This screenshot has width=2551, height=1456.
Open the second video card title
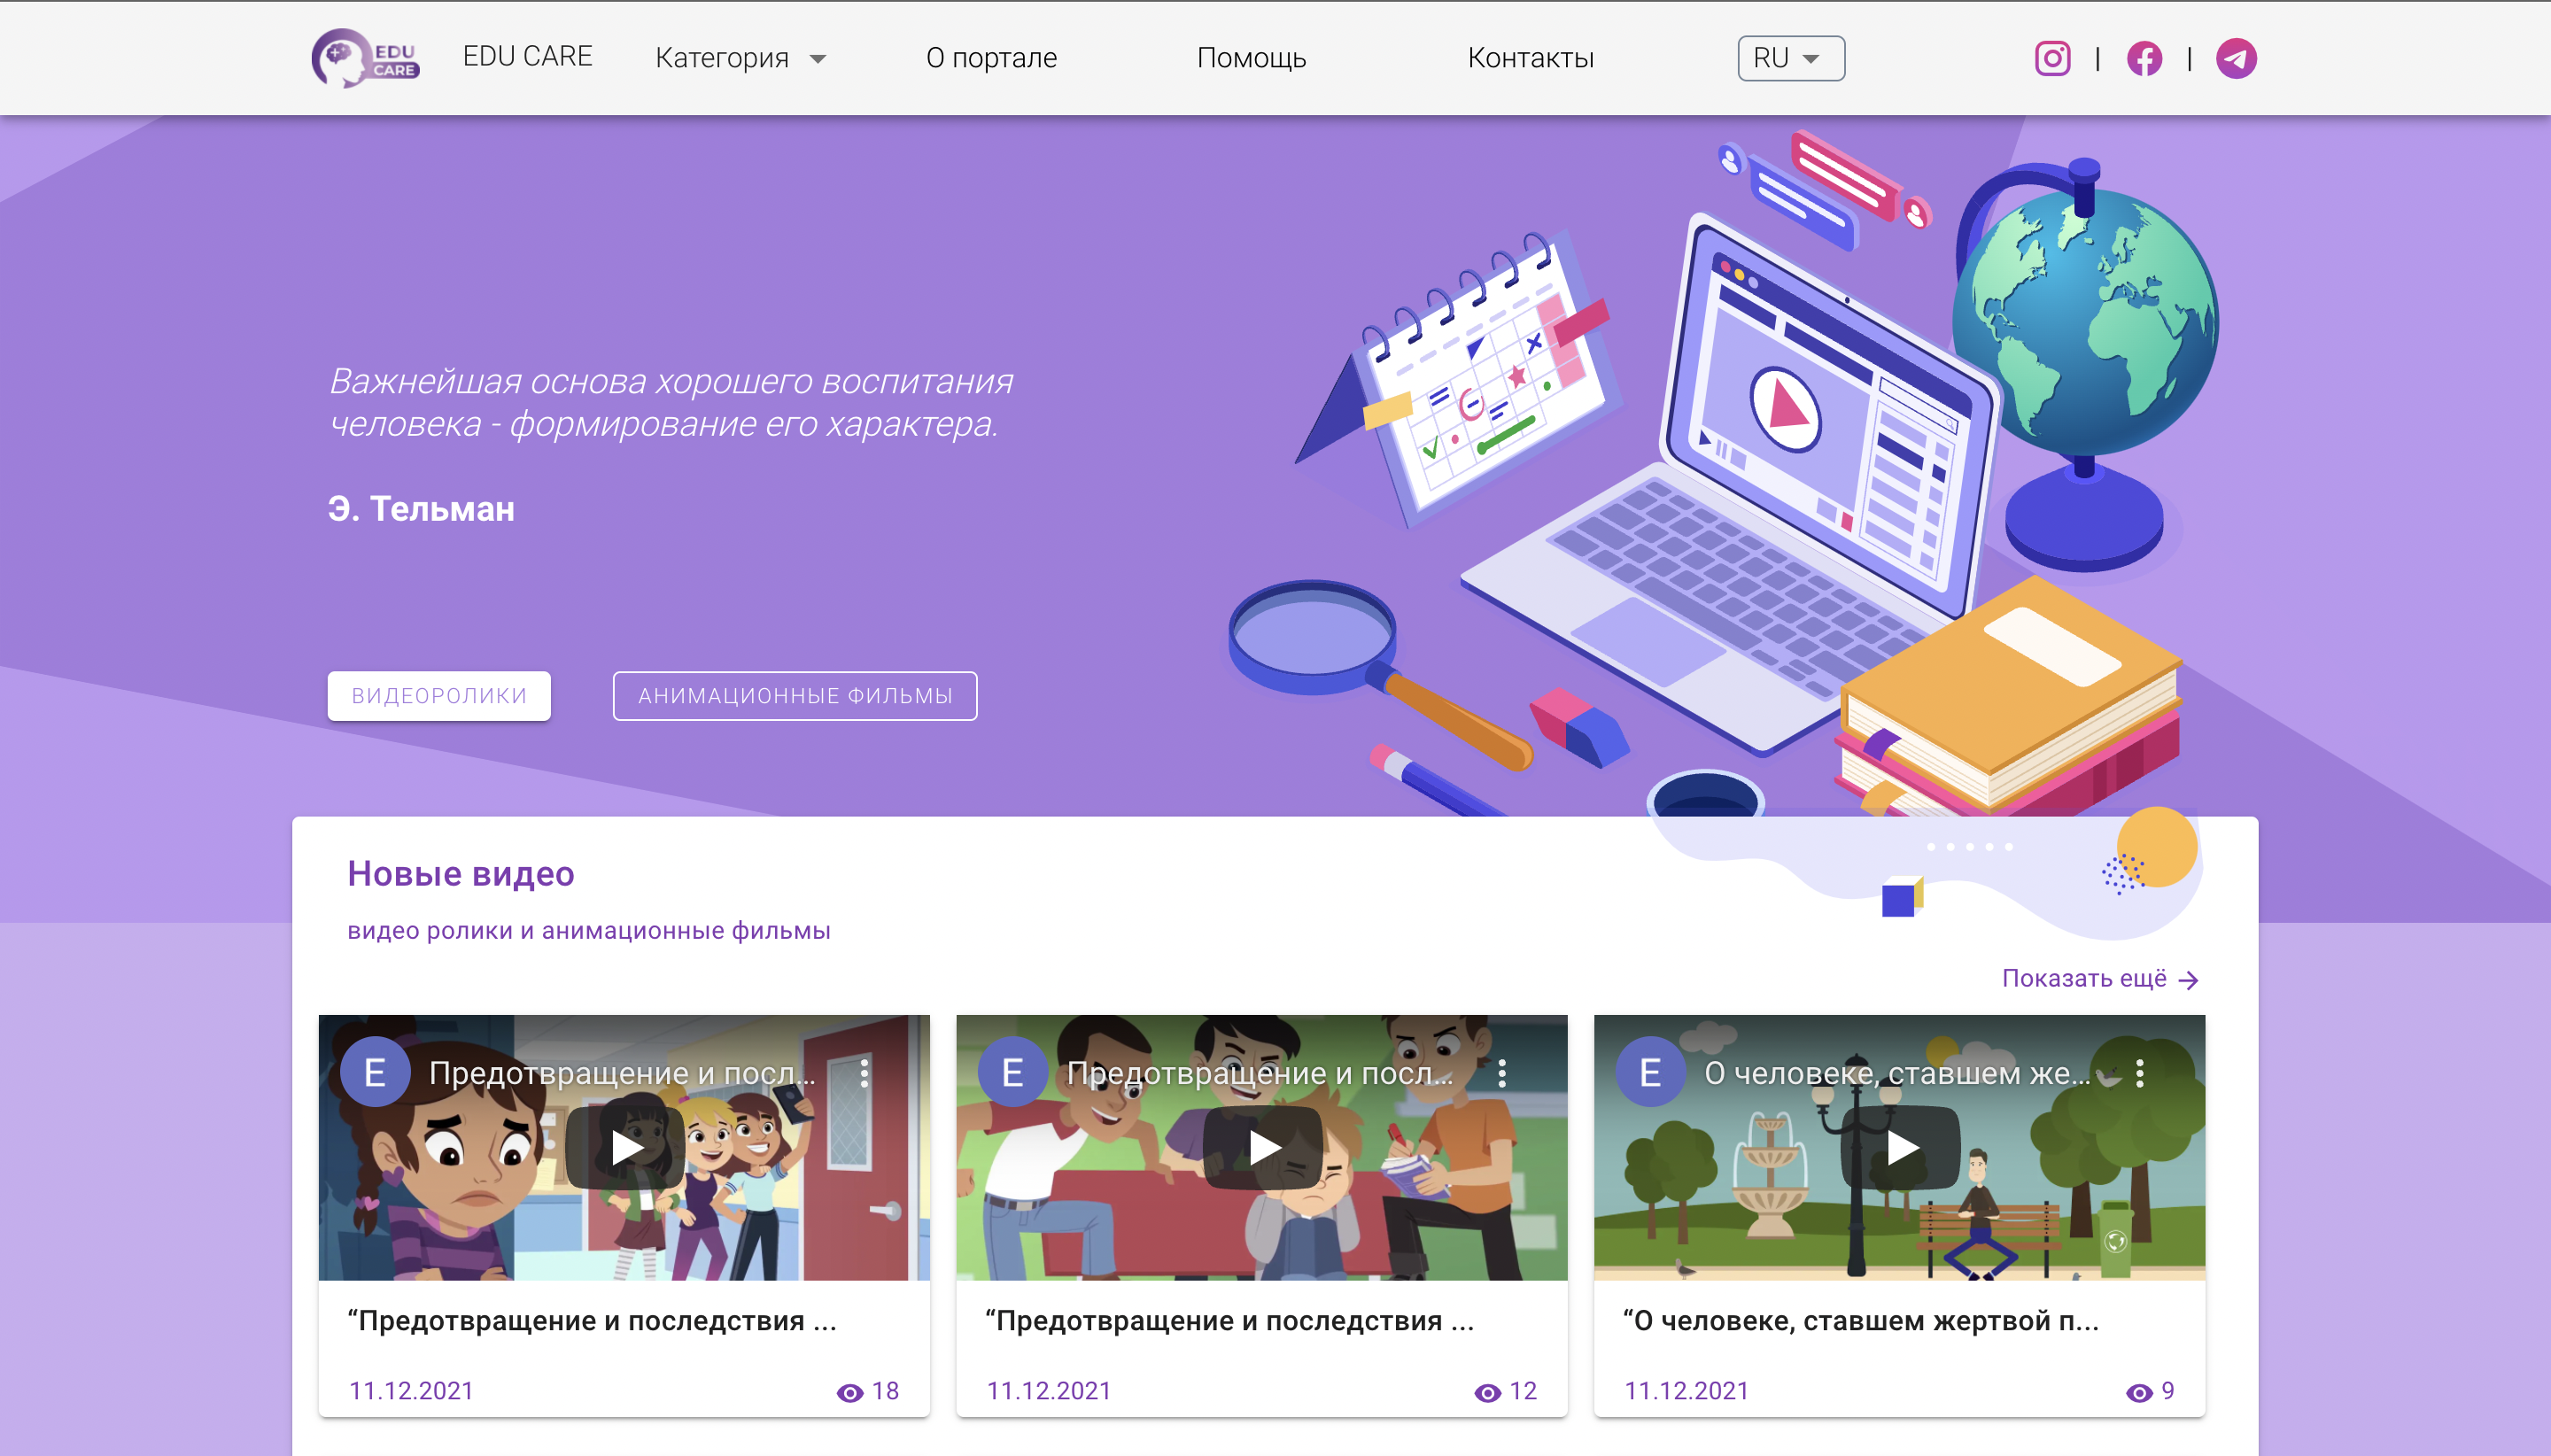1229,1321
